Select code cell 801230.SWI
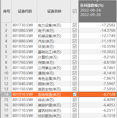Screen dimensions: 117x118 click(x=24, y=100)
